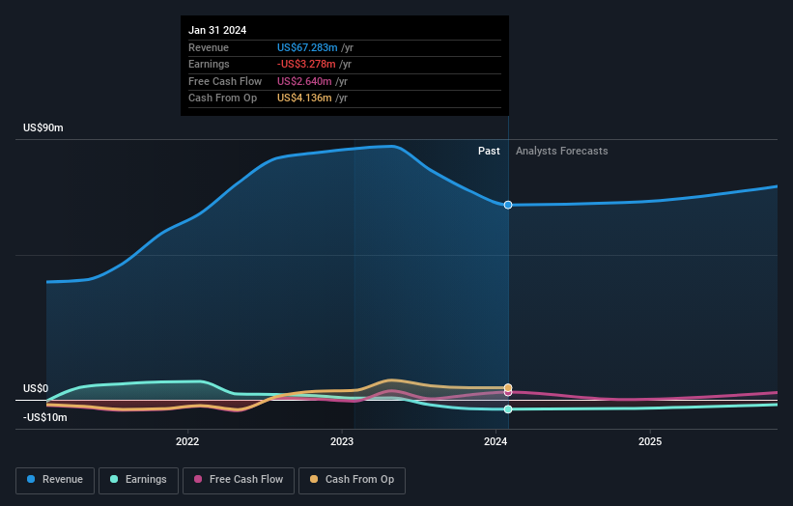The width and height of the screenshot is (793, 506).
Task: Click the -US$3.278m earnings value
Action: (306, 64)
